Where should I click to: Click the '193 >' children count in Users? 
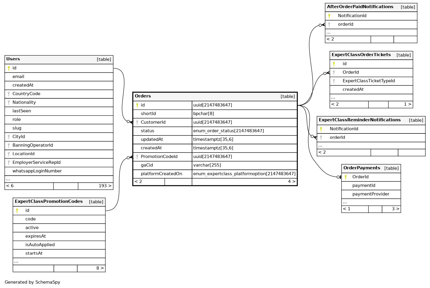click(x=105, y=186)
